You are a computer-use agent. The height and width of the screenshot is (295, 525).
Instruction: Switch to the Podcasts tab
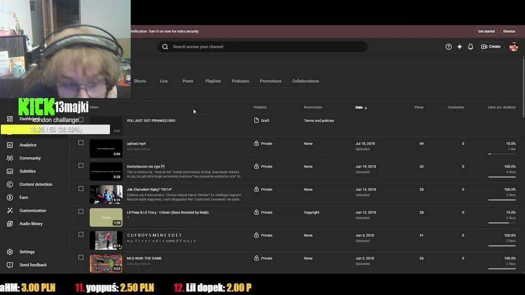[x=240, y=81]
